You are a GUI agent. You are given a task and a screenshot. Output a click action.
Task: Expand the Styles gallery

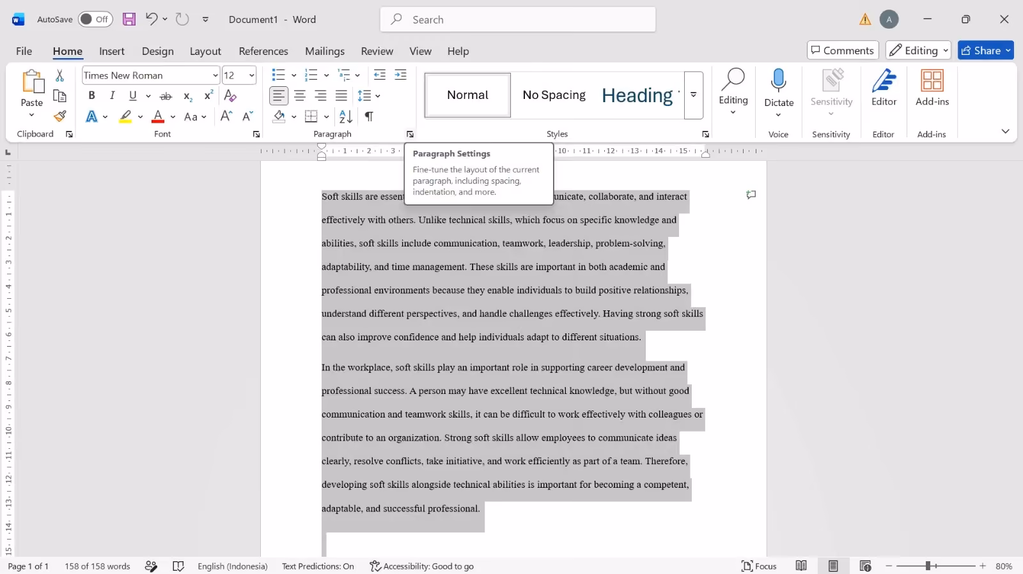click(694, 95)
